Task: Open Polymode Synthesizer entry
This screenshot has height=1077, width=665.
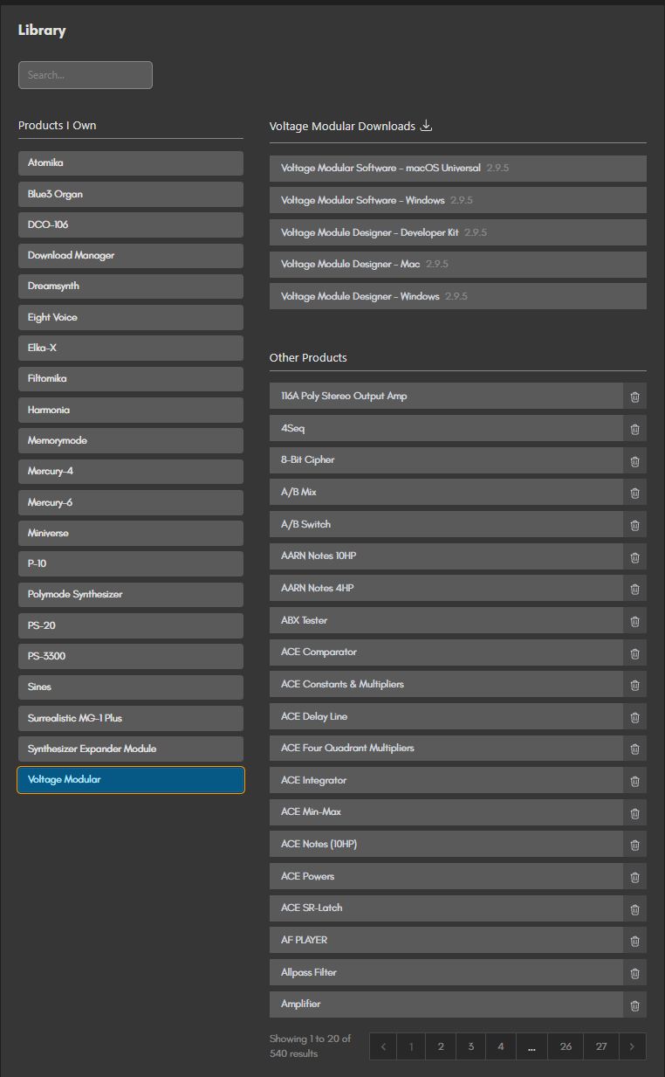Action: coord(131,595)
